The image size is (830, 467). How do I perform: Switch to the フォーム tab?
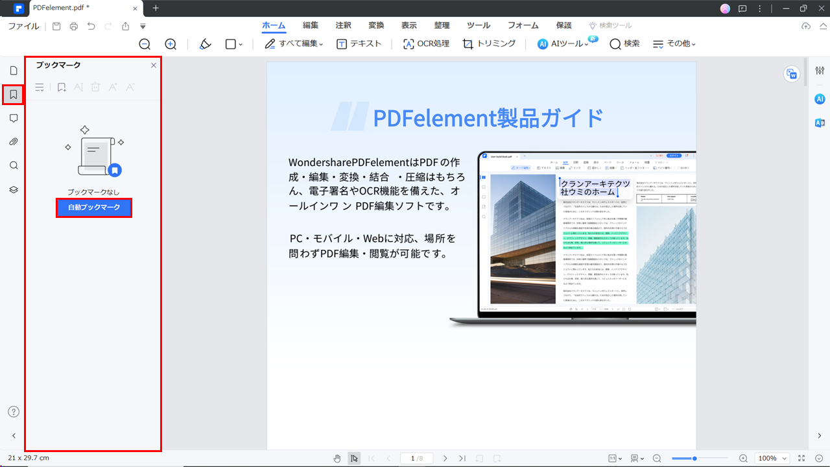pos(523,25)
